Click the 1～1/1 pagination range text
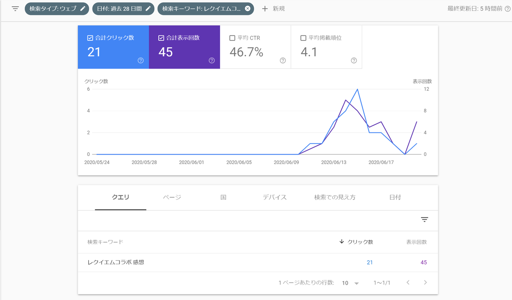 pyautogui.click(x=382, y=283)
